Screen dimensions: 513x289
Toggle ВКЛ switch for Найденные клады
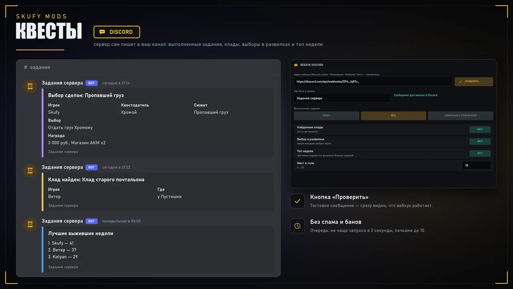coord(480,129)
